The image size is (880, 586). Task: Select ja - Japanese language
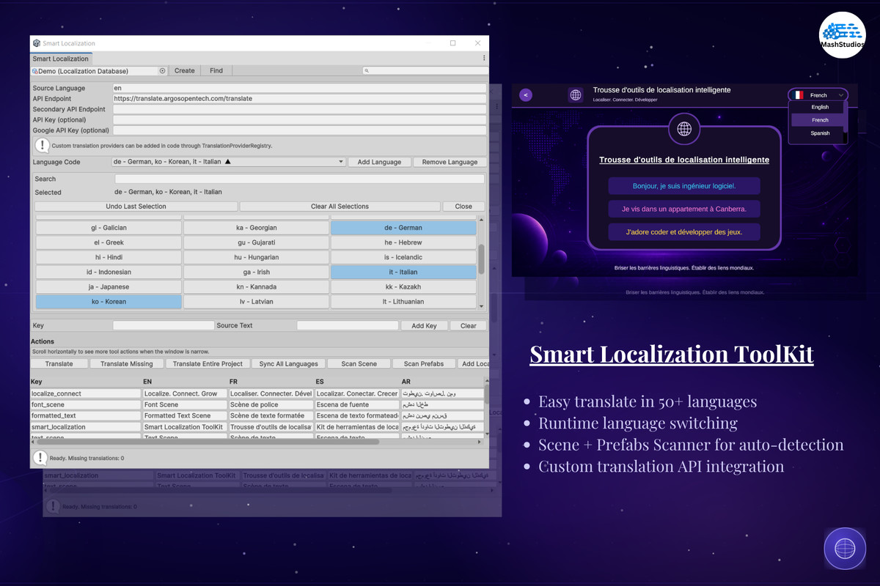109,286
